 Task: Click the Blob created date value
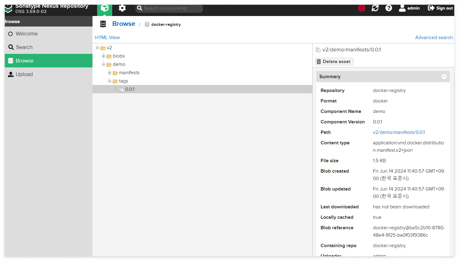click(x=408, y=175)
